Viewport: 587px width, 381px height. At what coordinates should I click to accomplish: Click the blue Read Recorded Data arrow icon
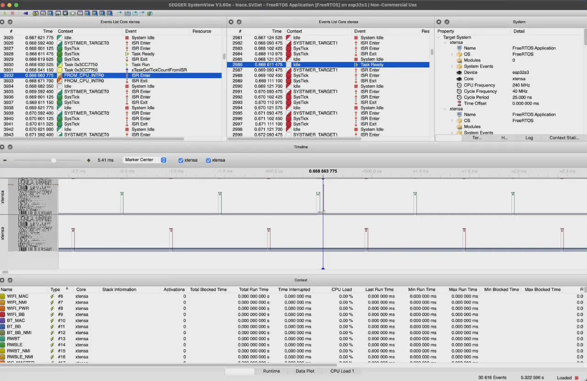coord(26,13)
